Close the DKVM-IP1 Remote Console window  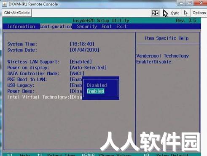(x=201, y=3)
